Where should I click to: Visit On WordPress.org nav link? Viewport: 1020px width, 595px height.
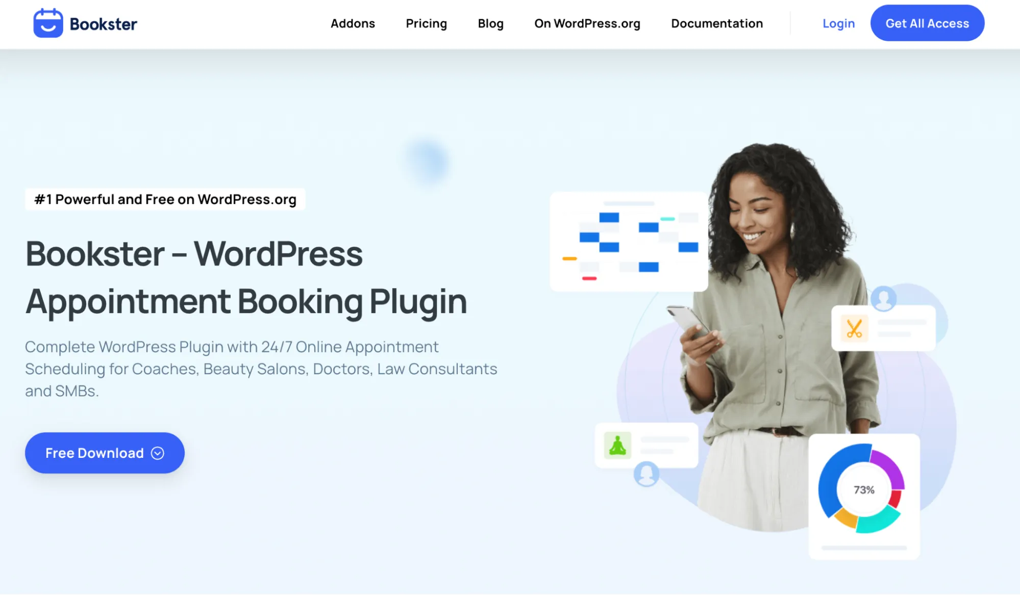[x=587, y=23]
